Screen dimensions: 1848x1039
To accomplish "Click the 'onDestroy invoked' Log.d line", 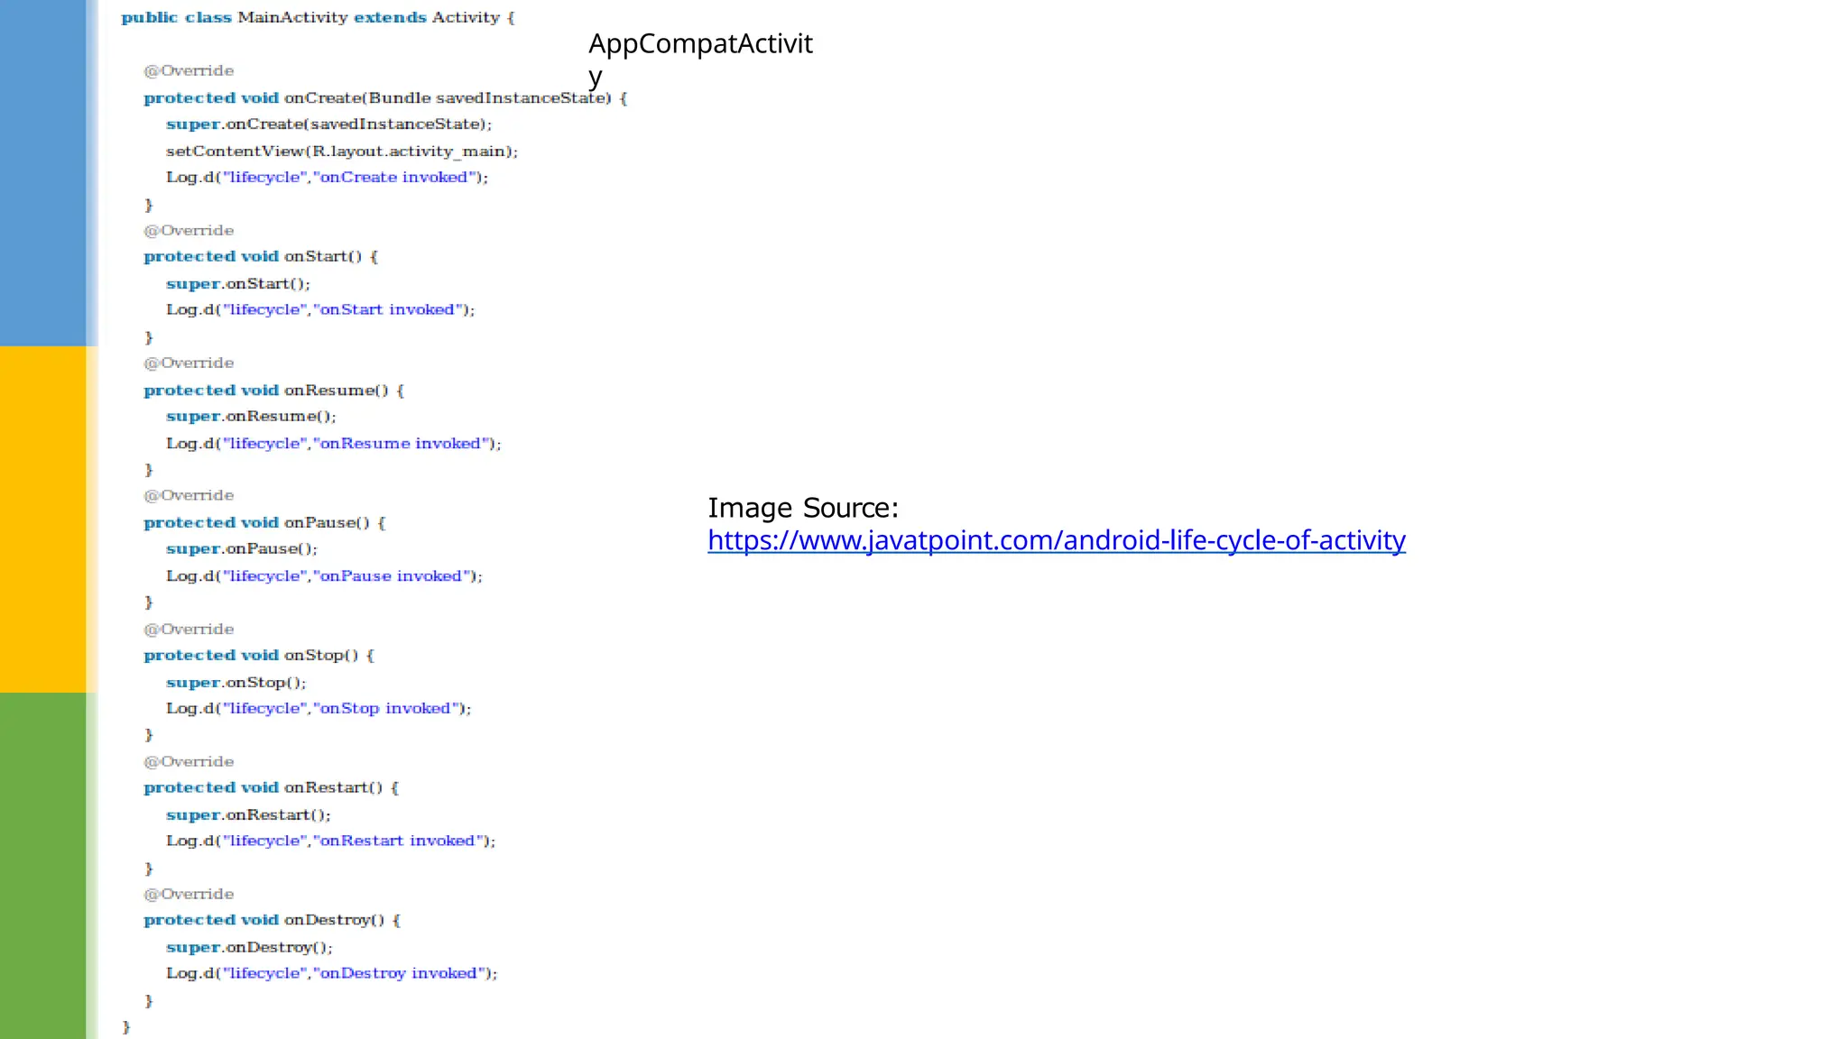I will 332,973.
